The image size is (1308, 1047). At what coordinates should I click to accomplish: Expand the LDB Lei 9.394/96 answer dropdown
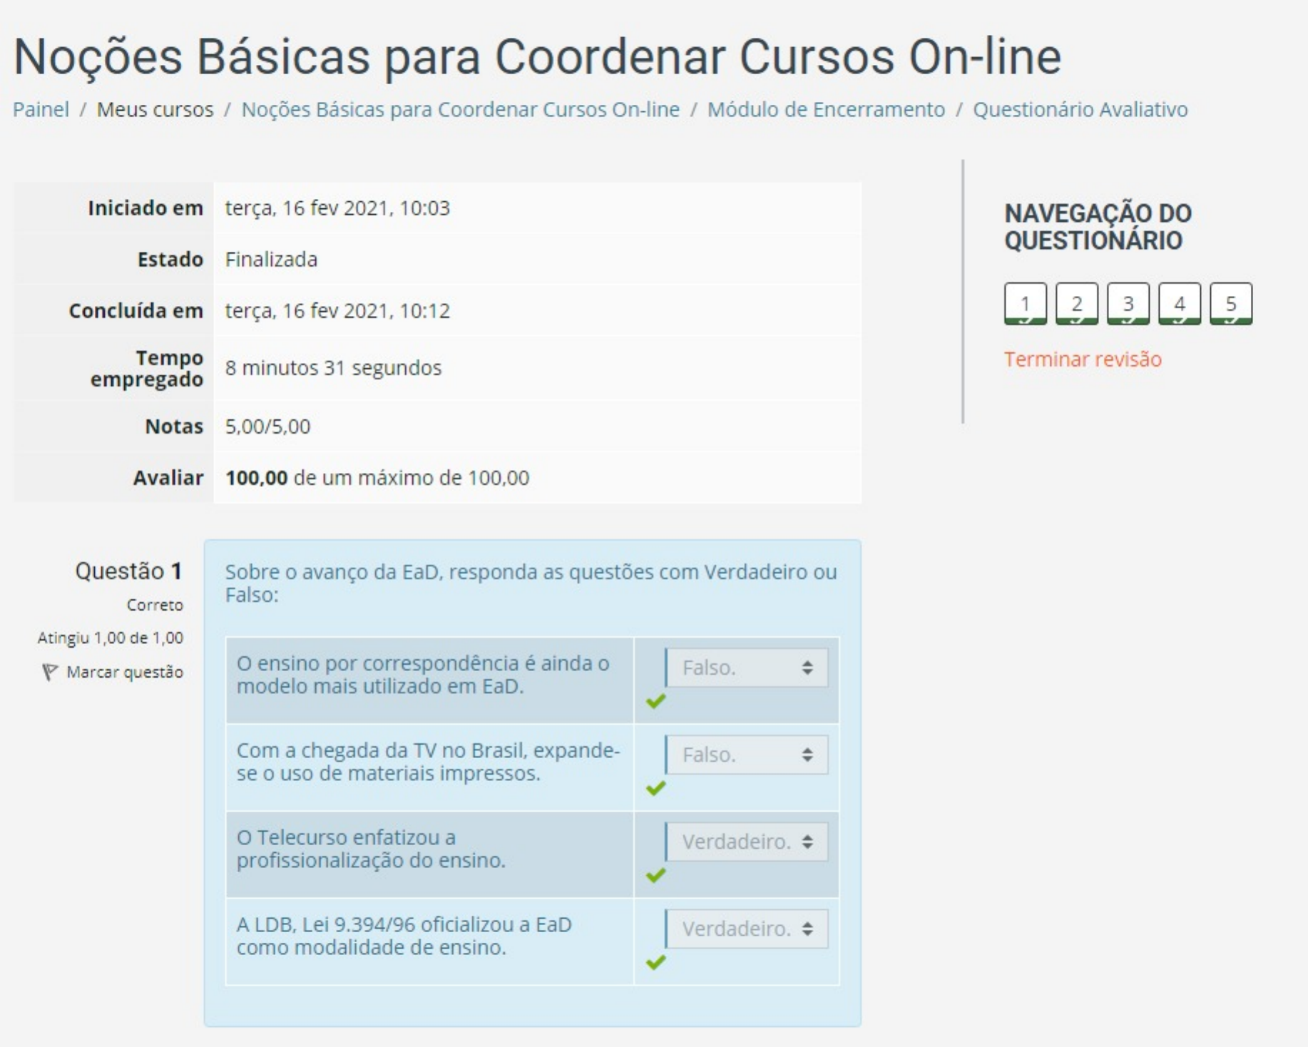pyautogui.click(x=747, y=929)
